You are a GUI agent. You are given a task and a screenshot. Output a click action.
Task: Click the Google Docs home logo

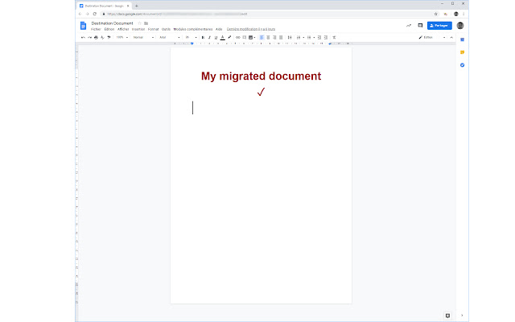tap(83, 26)
